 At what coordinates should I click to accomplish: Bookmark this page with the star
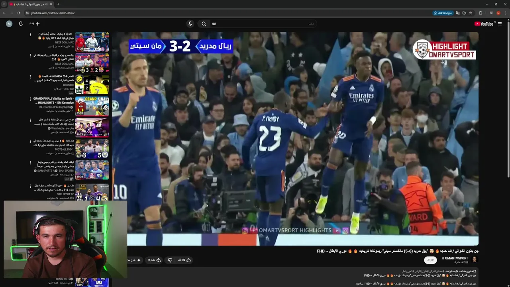(471, 13)
